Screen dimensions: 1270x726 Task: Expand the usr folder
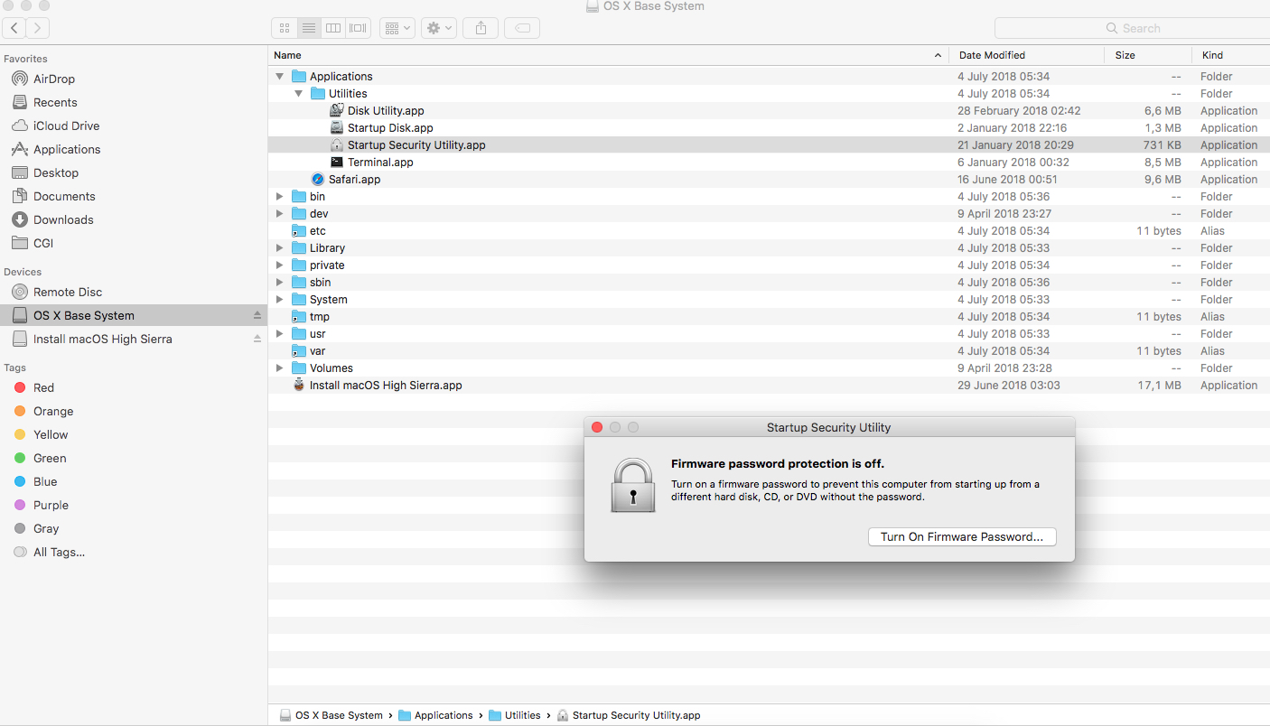tap(280, 334)
